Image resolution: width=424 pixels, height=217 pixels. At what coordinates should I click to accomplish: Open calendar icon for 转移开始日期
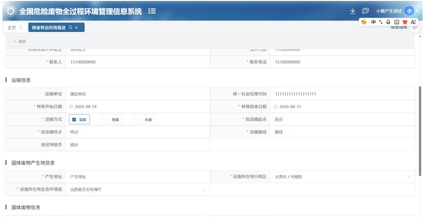(x=71, y=107)
